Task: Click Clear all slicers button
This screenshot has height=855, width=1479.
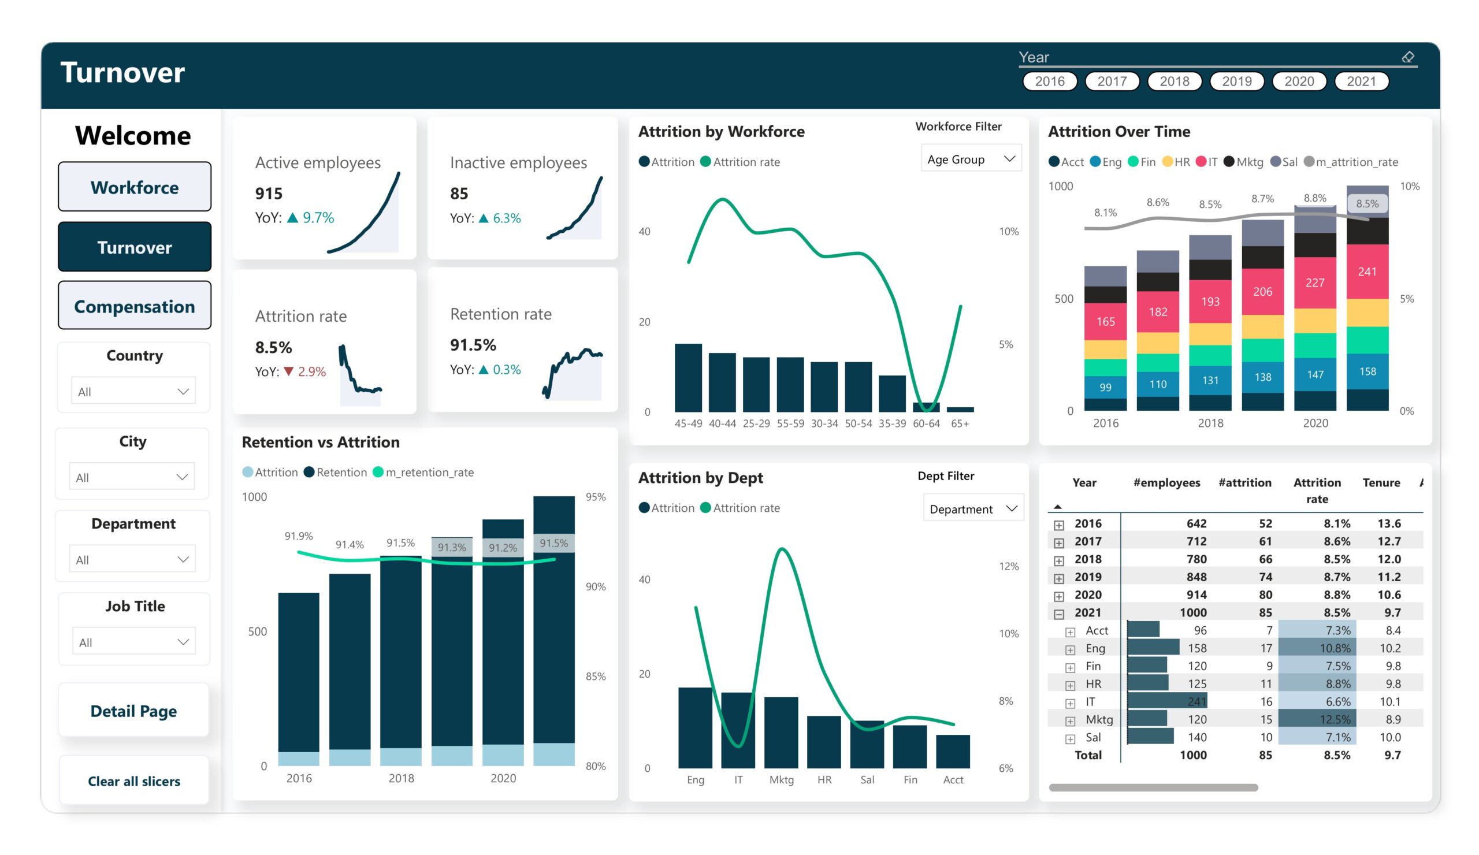Action: [x=134, y=780]
